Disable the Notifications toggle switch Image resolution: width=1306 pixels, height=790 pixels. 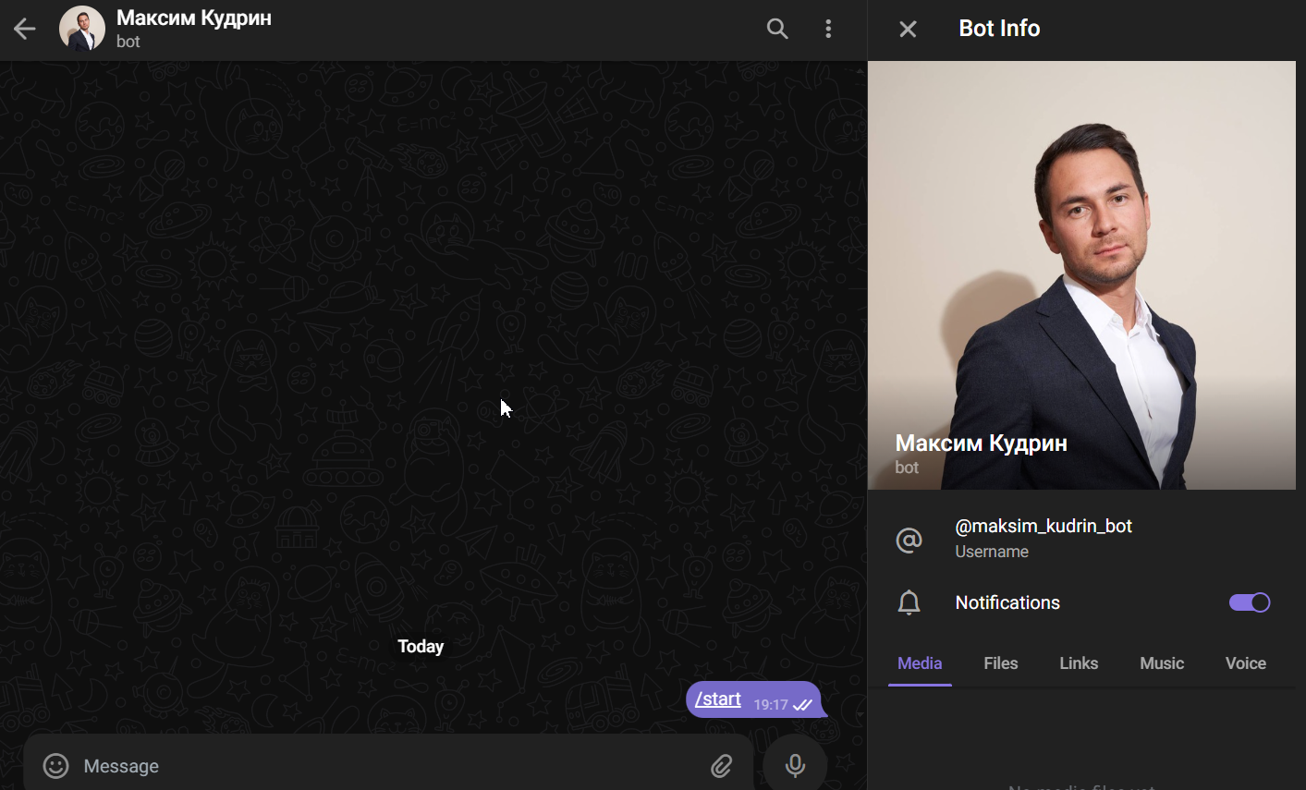(1249, 602)
